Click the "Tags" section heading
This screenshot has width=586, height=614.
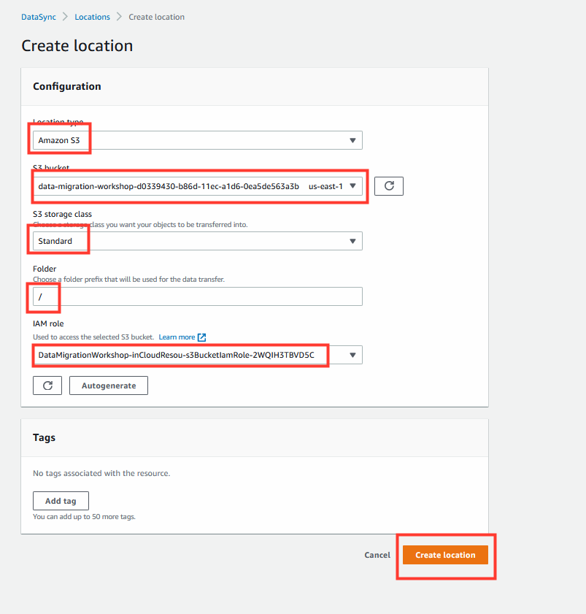tap(44, 437)
